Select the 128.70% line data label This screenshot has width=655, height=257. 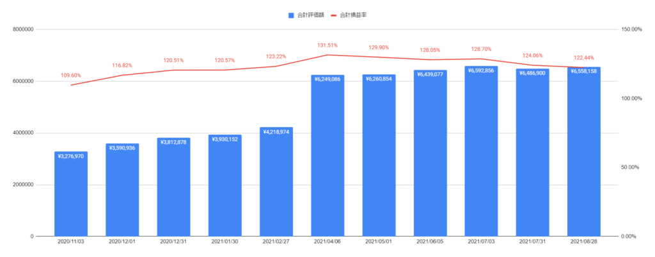point(481,49)
